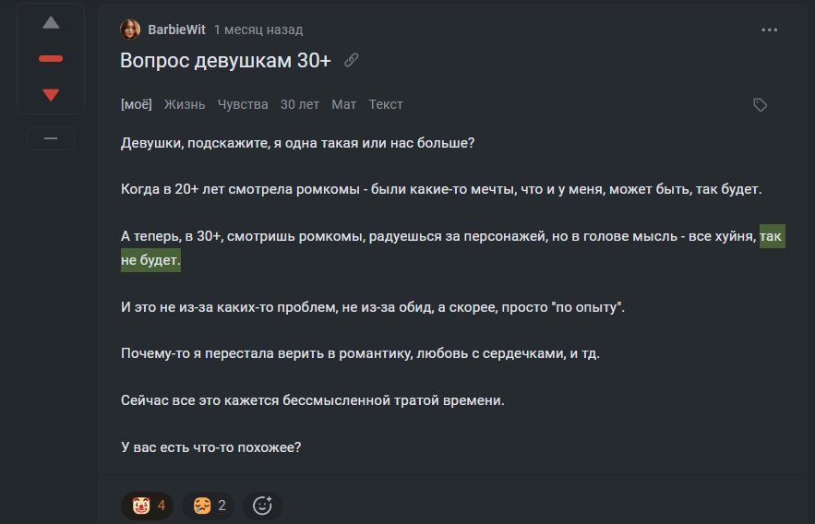815x524 pixels.
Task: Toggle the clown emoji reaction
Action: point(148,506)
